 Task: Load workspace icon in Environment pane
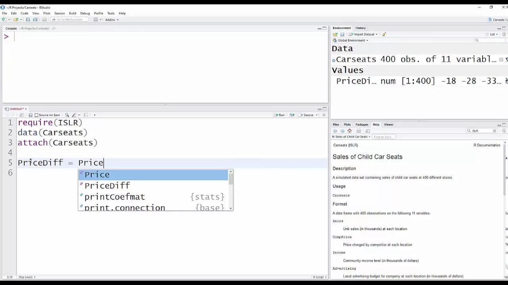[x=335, y=34]
